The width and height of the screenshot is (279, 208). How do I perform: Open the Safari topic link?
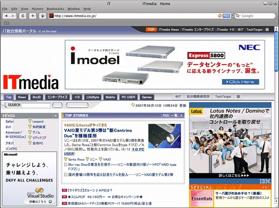point(10,122)
